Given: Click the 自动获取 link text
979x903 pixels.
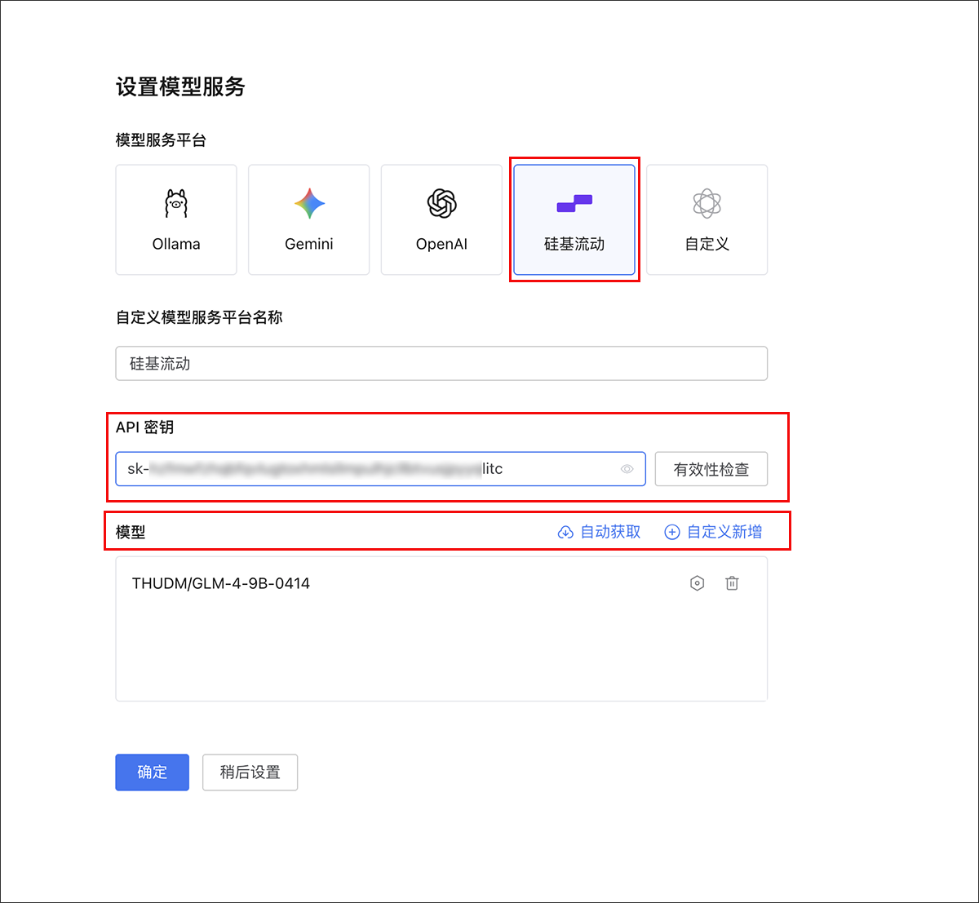Looking at the screenshot, I should [610, 532].
